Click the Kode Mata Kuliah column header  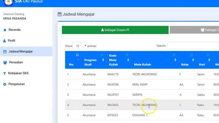coord(113,60)
